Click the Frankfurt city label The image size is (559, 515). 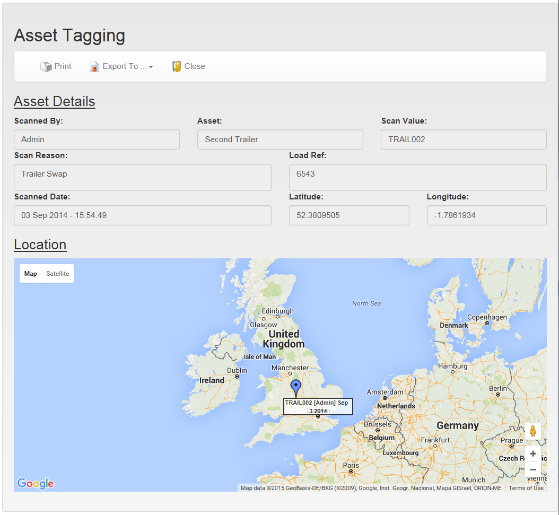[435, 440]
